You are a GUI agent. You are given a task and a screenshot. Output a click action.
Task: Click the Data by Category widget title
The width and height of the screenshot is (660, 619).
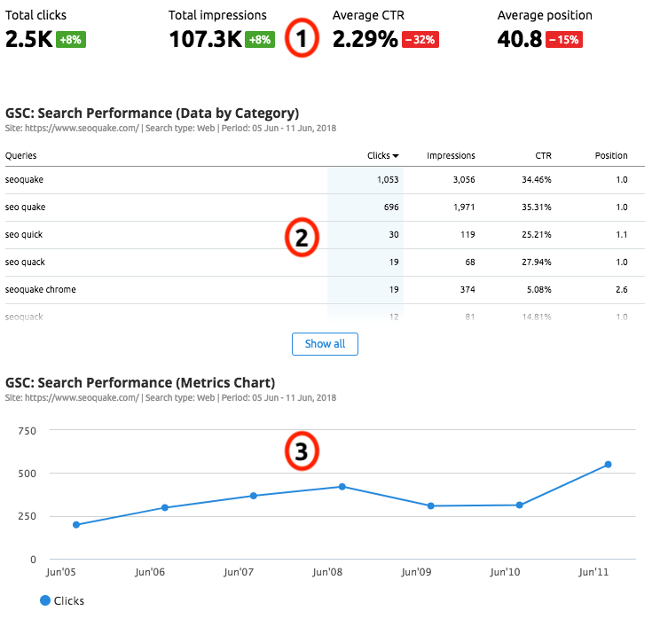[x=152, y=114]
